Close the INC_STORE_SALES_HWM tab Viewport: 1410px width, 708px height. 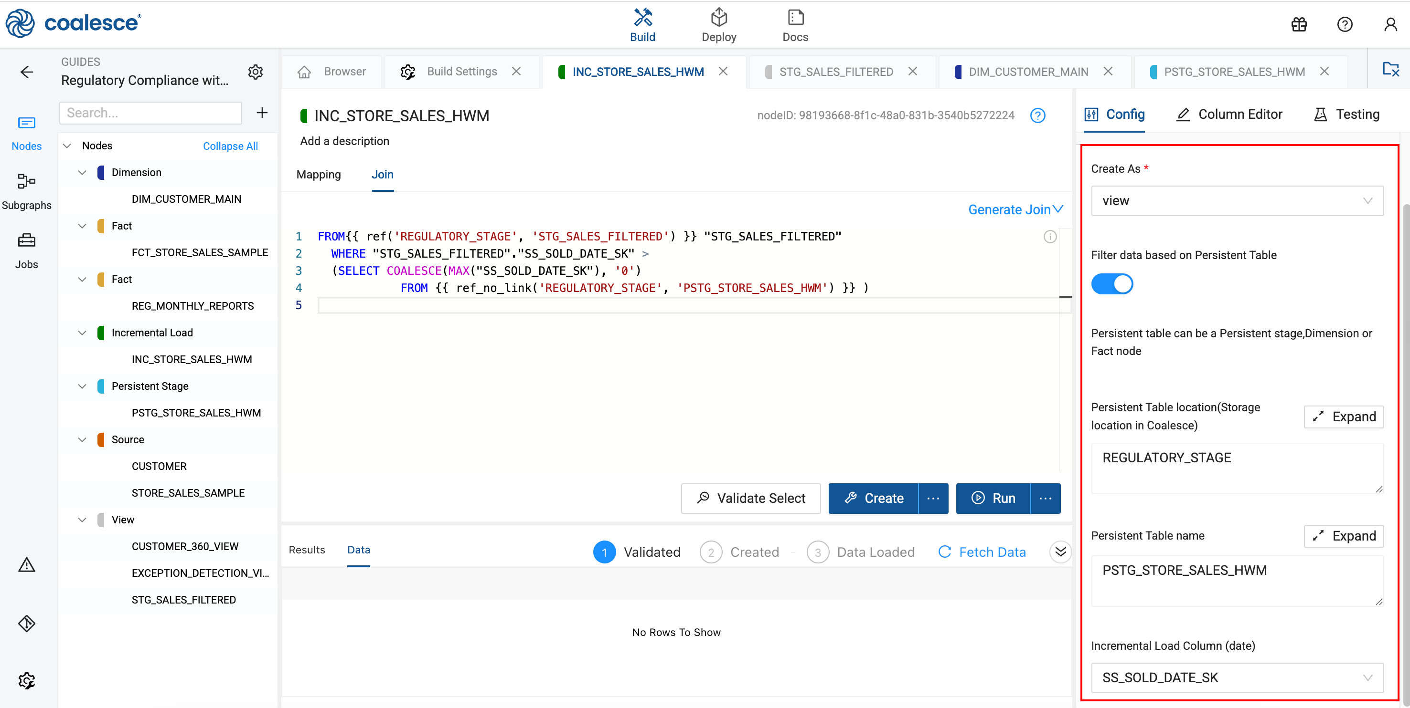723,72
